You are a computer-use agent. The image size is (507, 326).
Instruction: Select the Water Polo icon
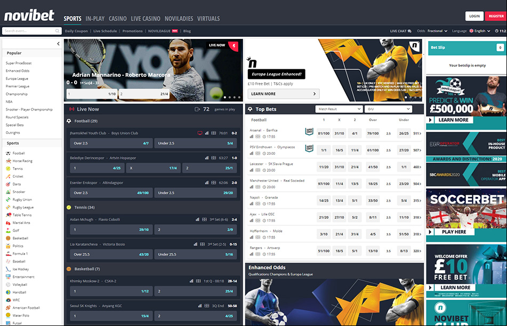pos(8,315)
